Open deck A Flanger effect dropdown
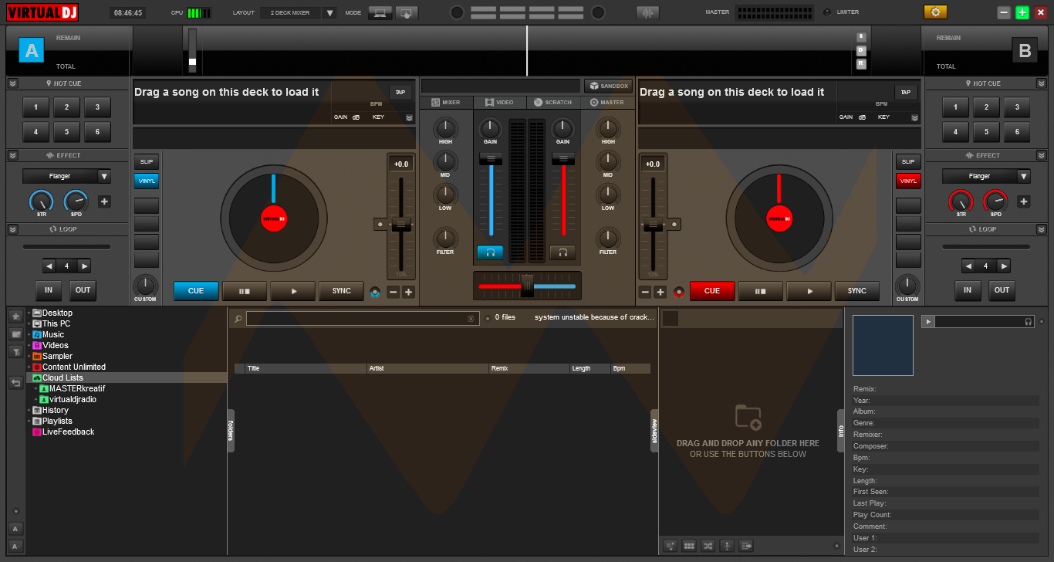Image resolution: width=1054 pixels, height=562 pixels. click(104, 176)
